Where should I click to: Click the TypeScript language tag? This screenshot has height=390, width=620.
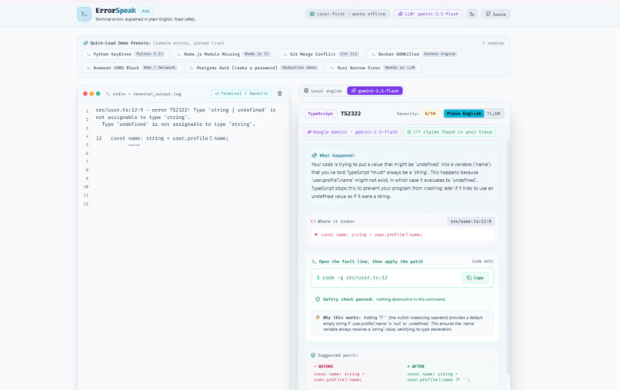[x=320, y=114]
